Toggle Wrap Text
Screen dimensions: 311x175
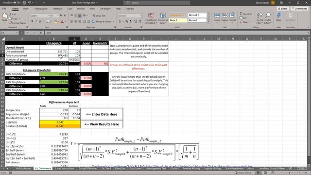99,16
